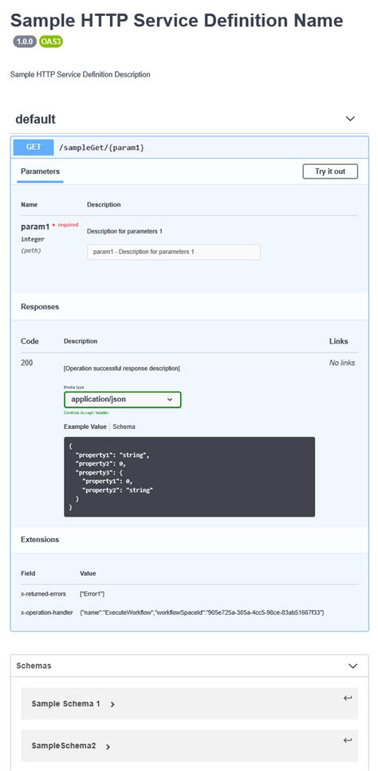This screenshot has height=771, width=378.
Task: Click the required marker next to param1
Action: 65,225
